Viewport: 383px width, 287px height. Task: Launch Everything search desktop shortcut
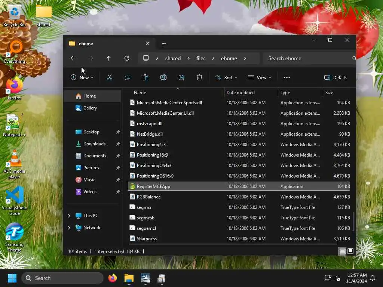[x=15, y=52]
